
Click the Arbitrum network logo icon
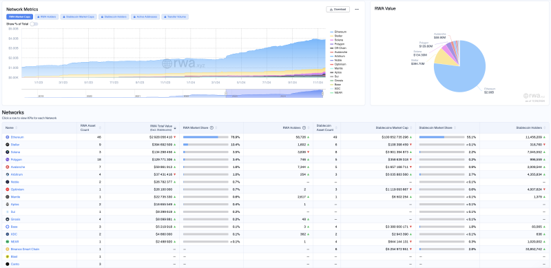[8, 174]
